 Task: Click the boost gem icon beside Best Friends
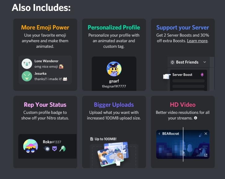172,62
